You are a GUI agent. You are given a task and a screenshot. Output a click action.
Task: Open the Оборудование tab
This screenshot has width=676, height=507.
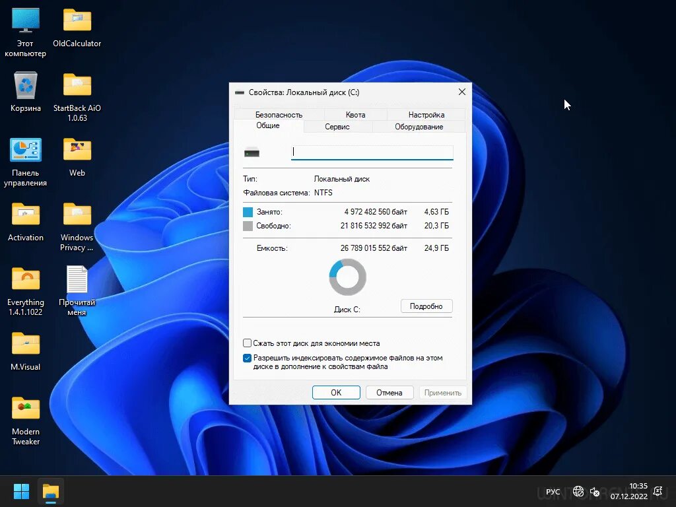coord(419,126)
